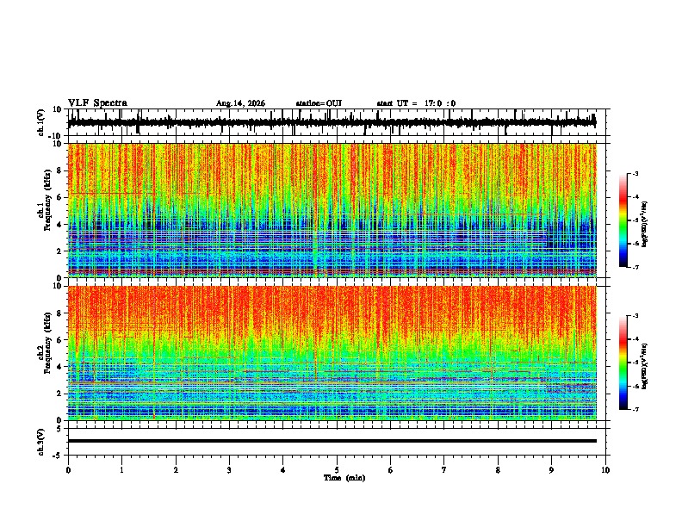
Task: Click the ch.2 color scale bar
Action: (623, 363)
